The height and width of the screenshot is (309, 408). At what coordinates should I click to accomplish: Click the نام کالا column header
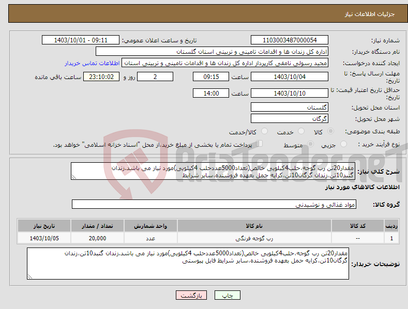pyautogui.click(x=254, y=225)
